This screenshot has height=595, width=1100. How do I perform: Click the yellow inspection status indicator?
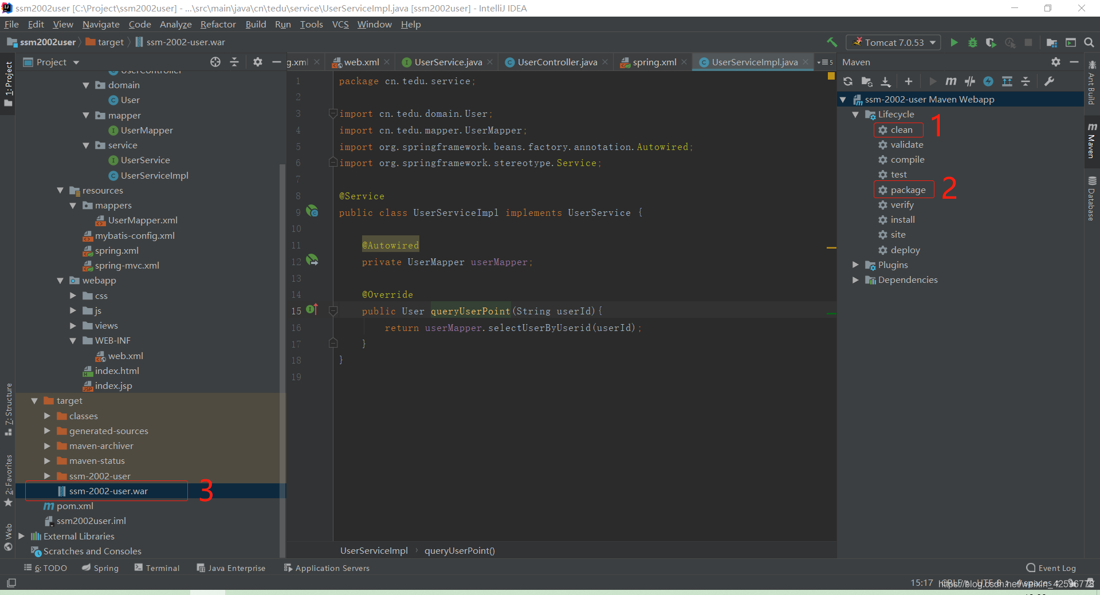831,76
